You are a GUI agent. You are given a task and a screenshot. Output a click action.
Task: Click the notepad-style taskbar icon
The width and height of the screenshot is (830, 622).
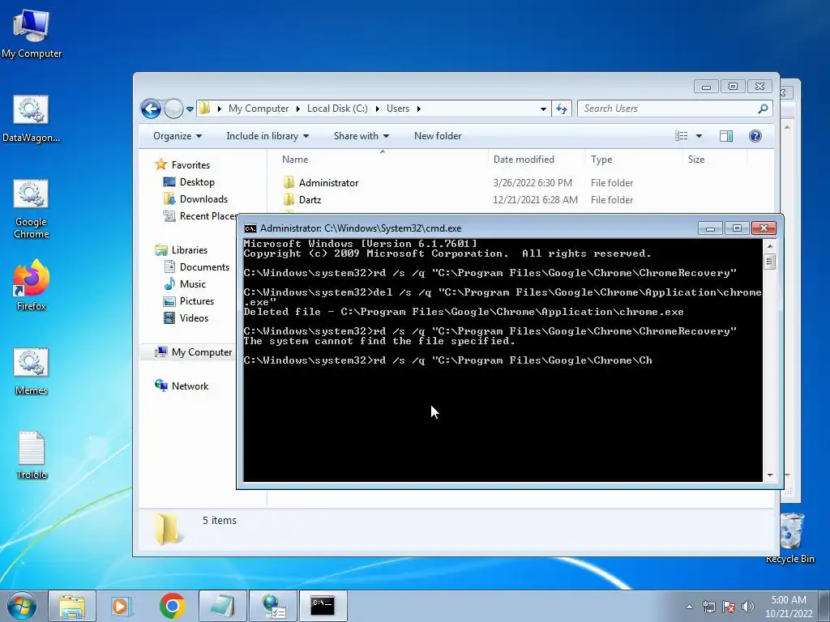(222, 606)
